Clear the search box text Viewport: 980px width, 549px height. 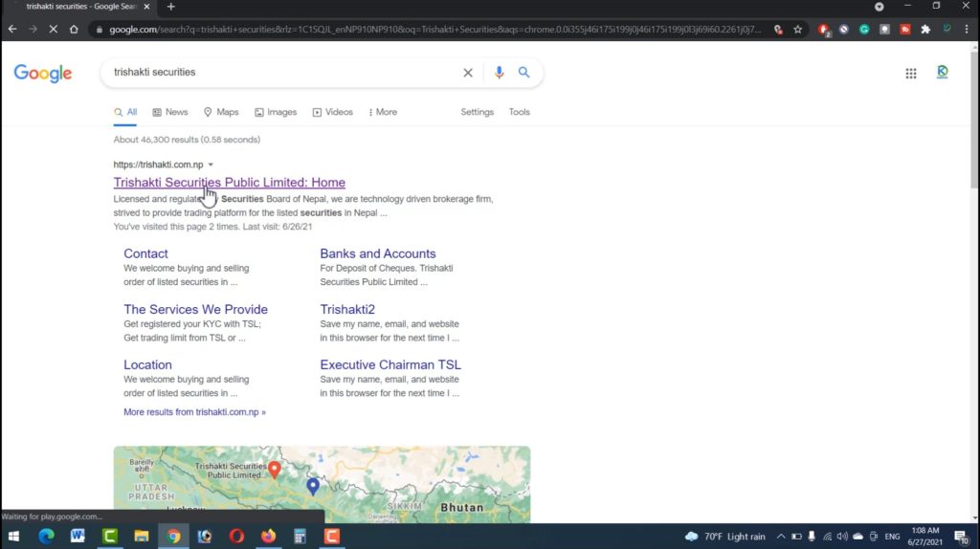(x=467, y=73)
